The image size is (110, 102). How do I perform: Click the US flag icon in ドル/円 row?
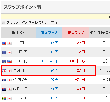[4, 43]
